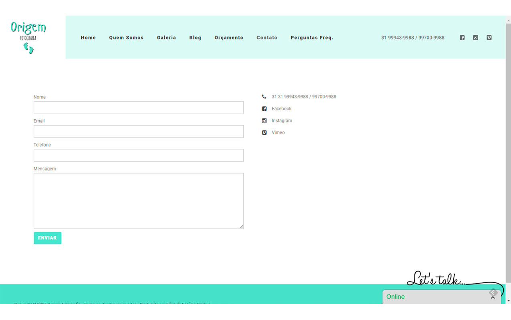
Task: Click the Online chat status bar
Action: click(x=442, y=297)
